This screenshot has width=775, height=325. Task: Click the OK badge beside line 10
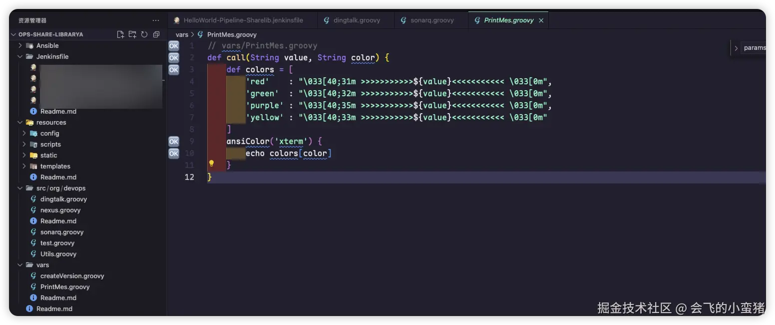[173, 153]
